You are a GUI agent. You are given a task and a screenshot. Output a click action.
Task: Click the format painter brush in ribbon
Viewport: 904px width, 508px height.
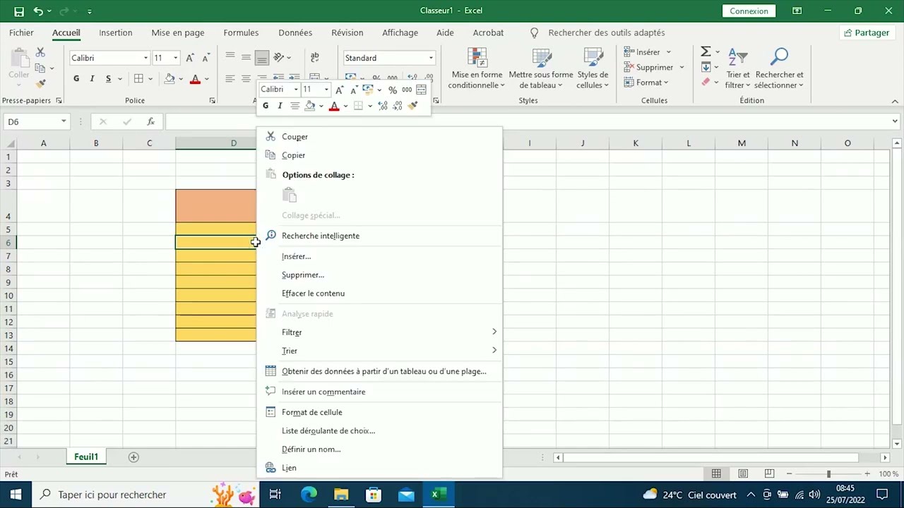(x=40, y=83)
